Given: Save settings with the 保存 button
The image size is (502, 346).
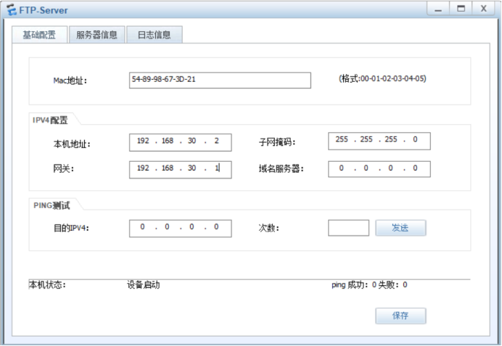Looking at the screenshot, I should click(x=400, y=316).
